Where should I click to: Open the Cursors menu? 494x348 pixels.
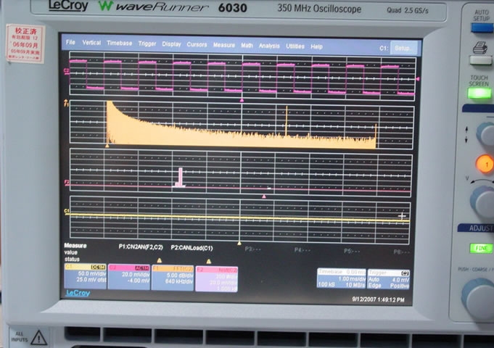pyautogui.click(x=197, y=44)
